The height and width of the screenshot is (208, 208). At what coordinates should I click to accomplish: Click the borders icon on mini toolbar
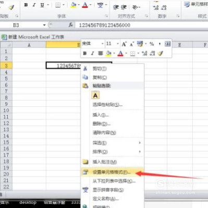tap(132, 53)
